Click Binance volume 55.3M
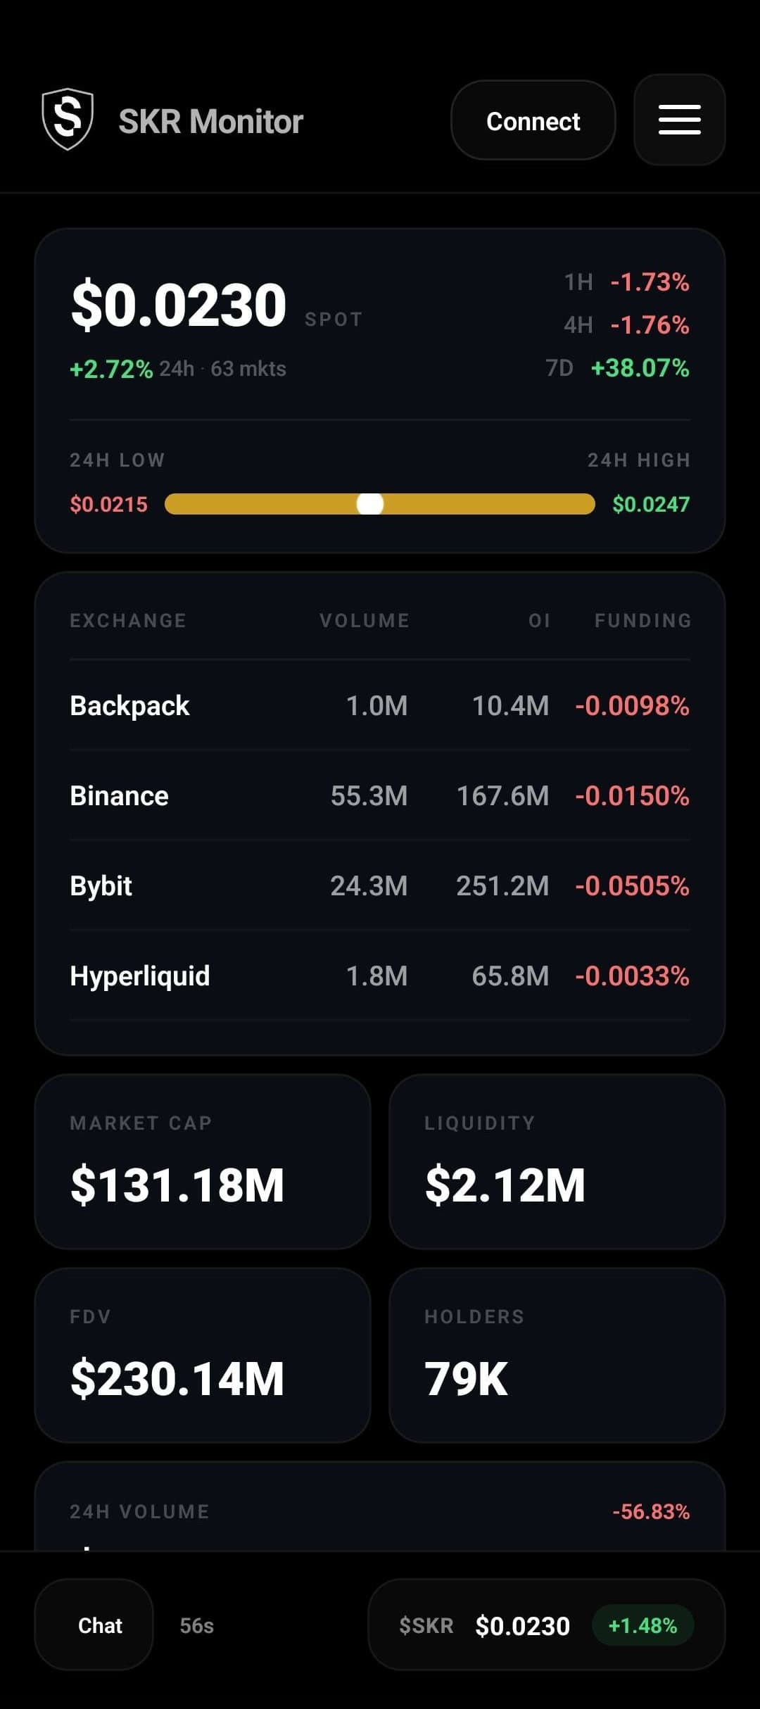760x1709 pixels. (369, 795)
